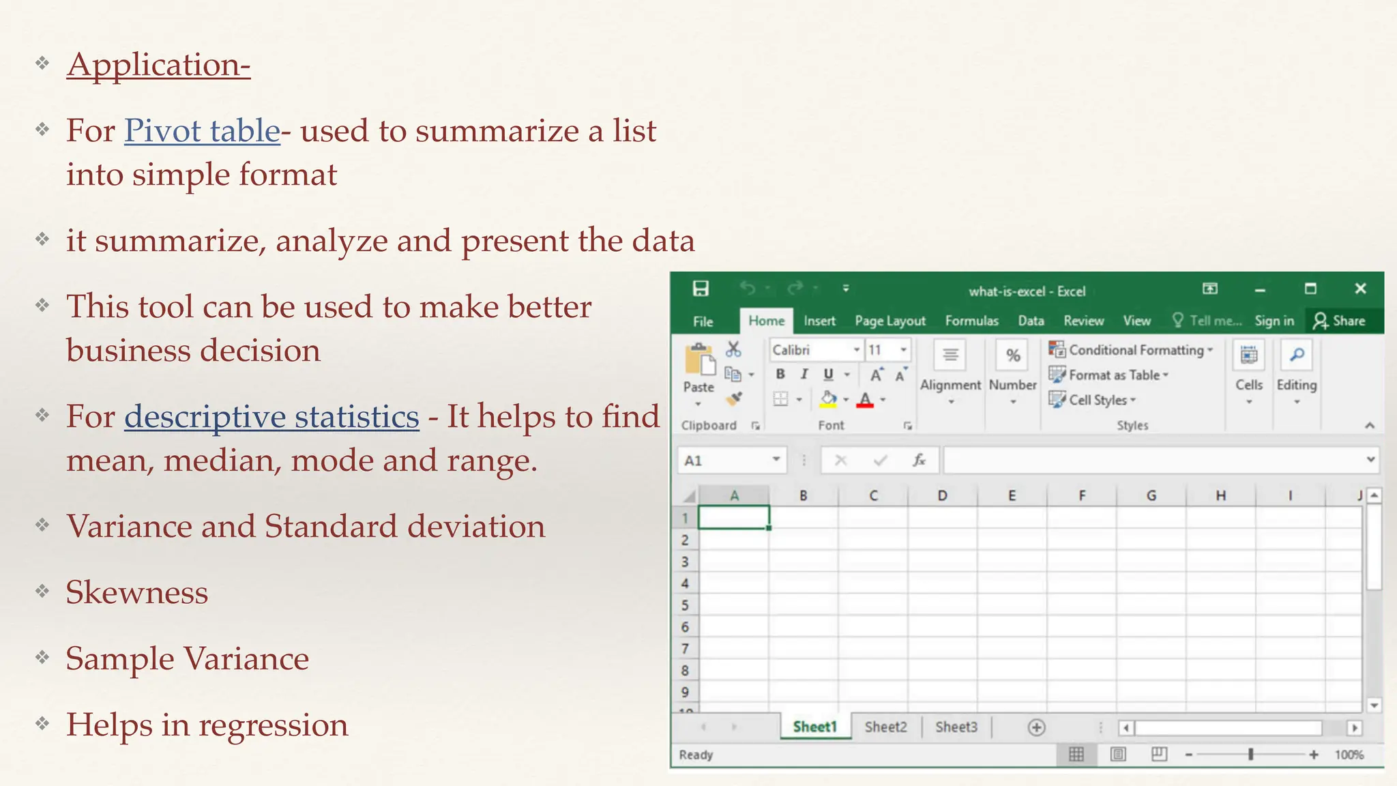Open the View ribbon tab
Image resolution: width=1397 pixels, height=786 pixels.
pos(1137,321)
